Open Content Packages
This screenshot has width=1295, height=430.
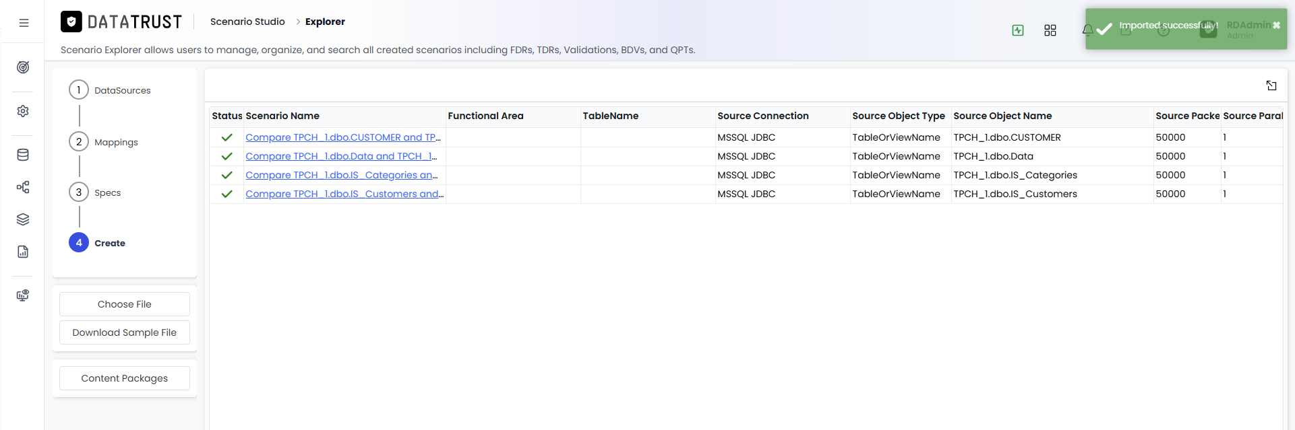[x=125, y=378]
